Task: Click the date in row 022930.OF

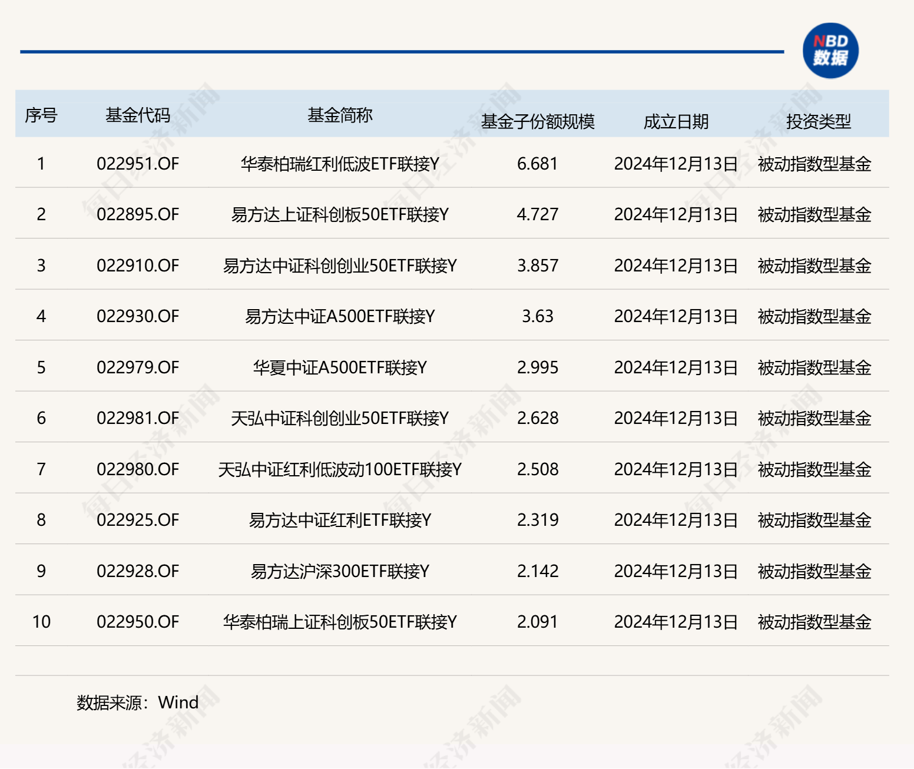Action: (x=676, y=316)
